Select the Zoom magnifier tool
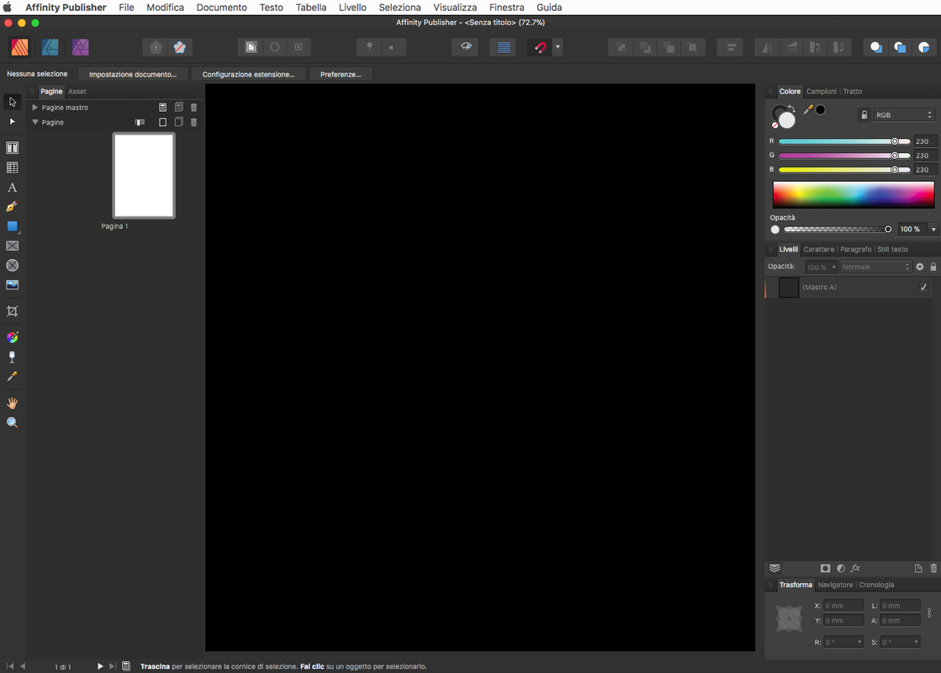 click(x=12, y=422)
